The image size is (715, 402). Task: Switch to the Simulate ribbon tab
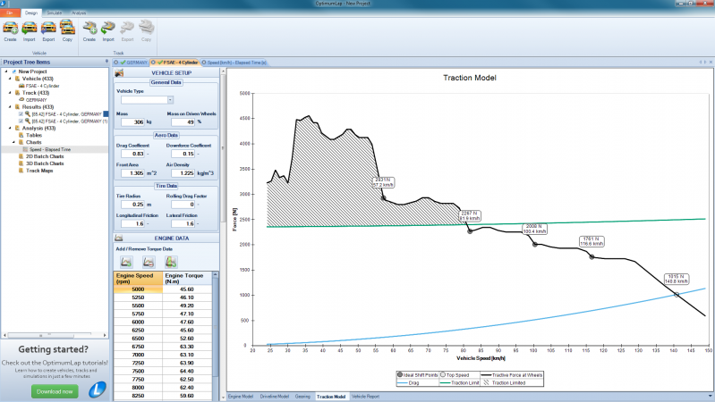[x=55, y=13]
